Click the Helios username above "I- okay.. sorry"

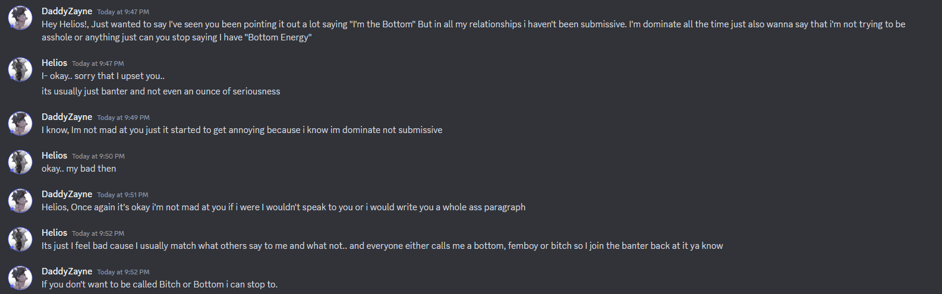click(54, 63)
